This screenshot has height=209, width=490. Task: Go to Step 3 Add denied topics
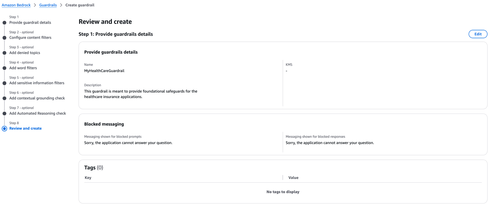(25, 52)
